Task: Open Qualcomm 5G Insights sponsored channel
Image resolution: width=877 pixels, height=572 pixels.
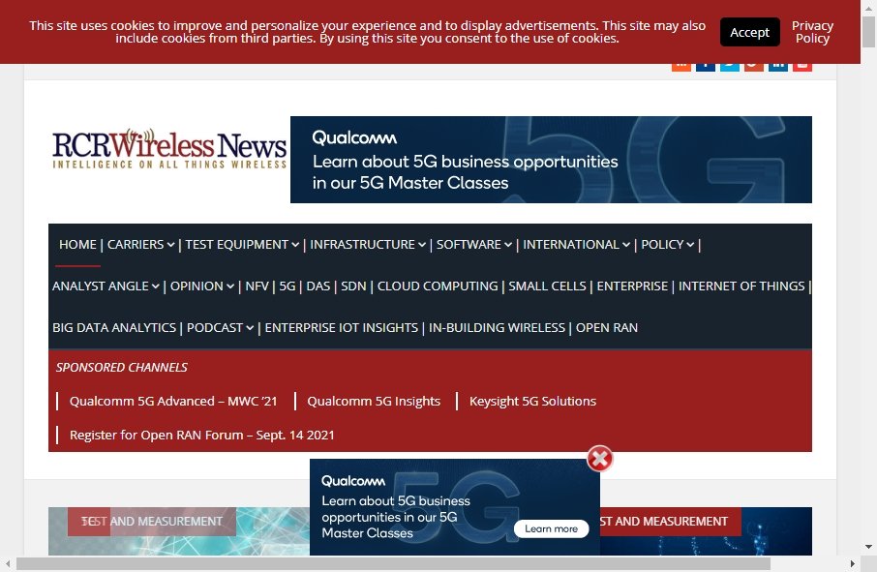Action: (x=374, y=401)
